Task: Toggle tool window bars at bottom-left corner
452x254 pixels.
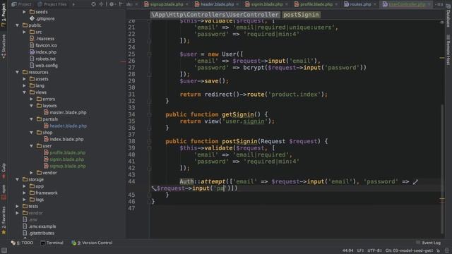Action: [4, 250]
